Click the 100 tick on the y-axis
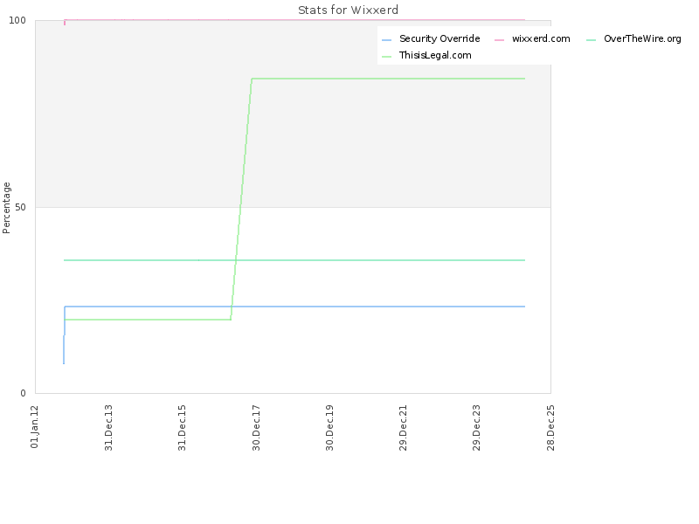The width and height of the screenshot is (699, 524). pyautogui.click(x=25, y=21)
